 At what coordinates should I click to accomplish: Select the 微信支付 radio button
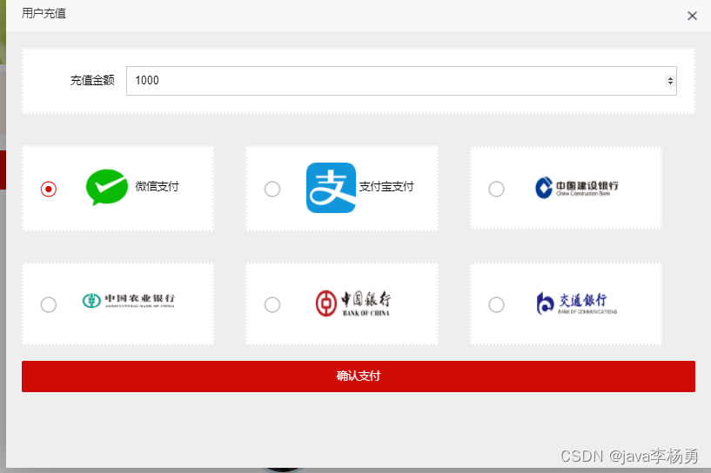pos(49,189)
